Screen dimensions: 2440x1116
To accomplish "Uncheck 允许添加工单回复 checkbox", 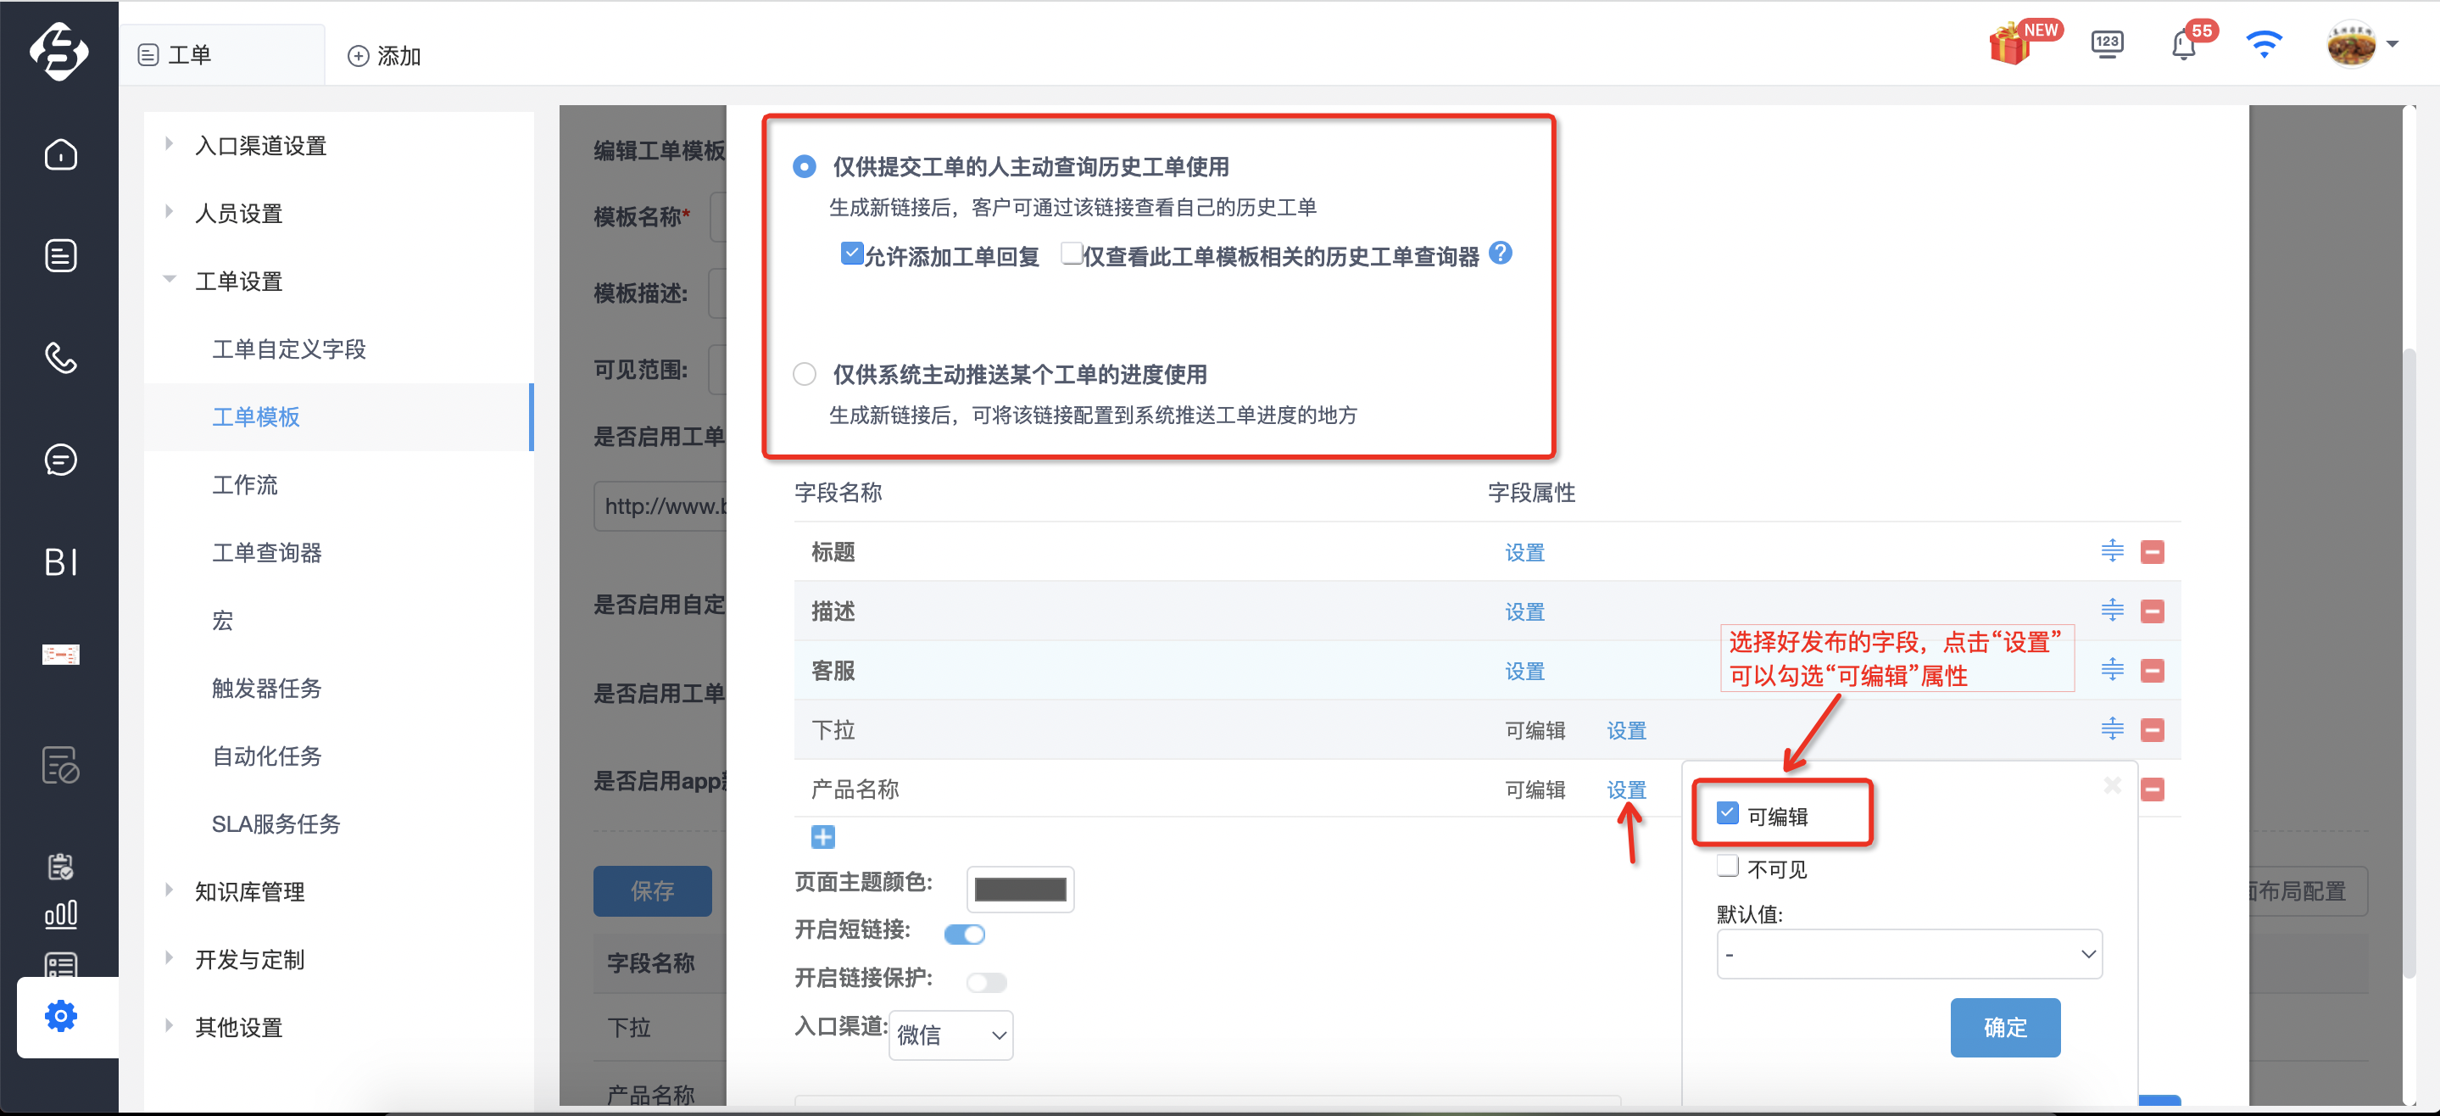I will click(x=850, y=254).
